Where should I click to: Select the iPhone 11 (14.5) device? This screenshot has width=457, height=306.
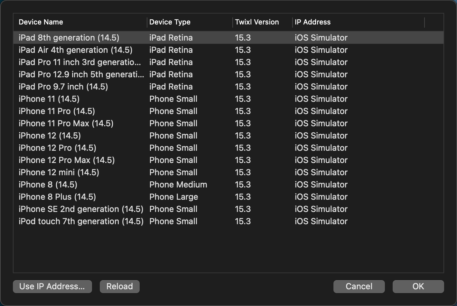tap(228, 99)
